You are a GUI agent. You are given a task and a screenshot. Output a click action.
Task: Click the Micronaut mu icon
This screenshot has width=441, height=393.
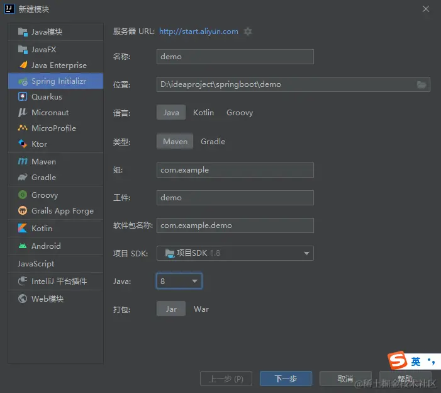click(x=23, y=112)
